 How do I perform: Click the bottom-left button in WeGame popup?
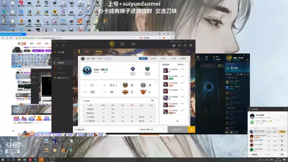pos(254,155)
